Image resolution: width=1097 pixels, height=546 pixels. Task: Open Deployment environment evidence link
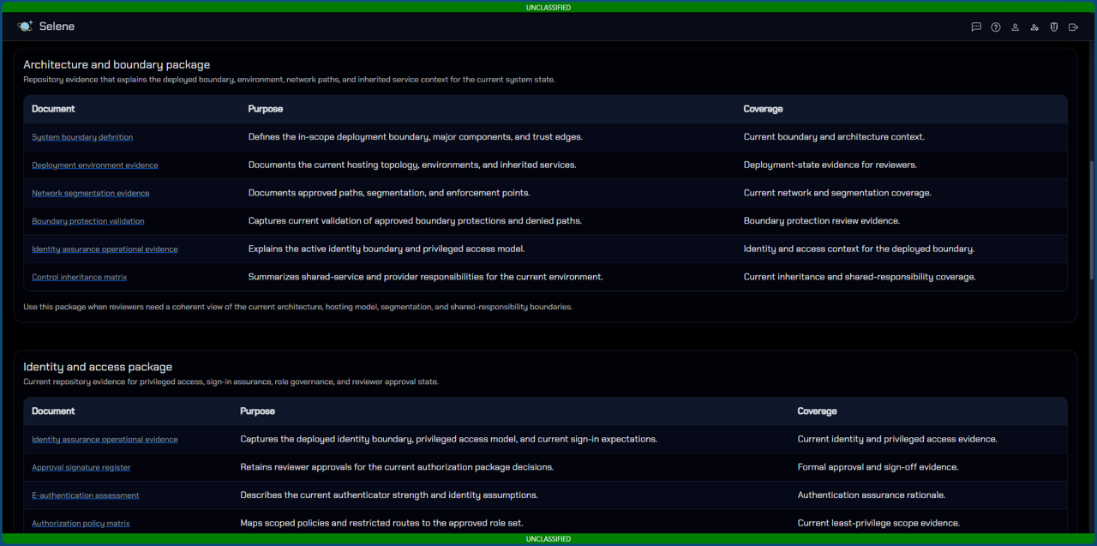[95, 165]
